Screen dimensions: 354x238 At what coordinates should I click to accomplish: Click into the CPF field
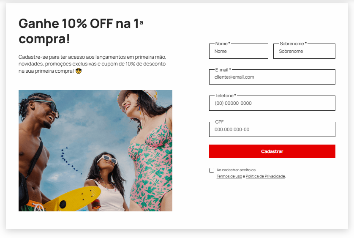tap(272, 129)
